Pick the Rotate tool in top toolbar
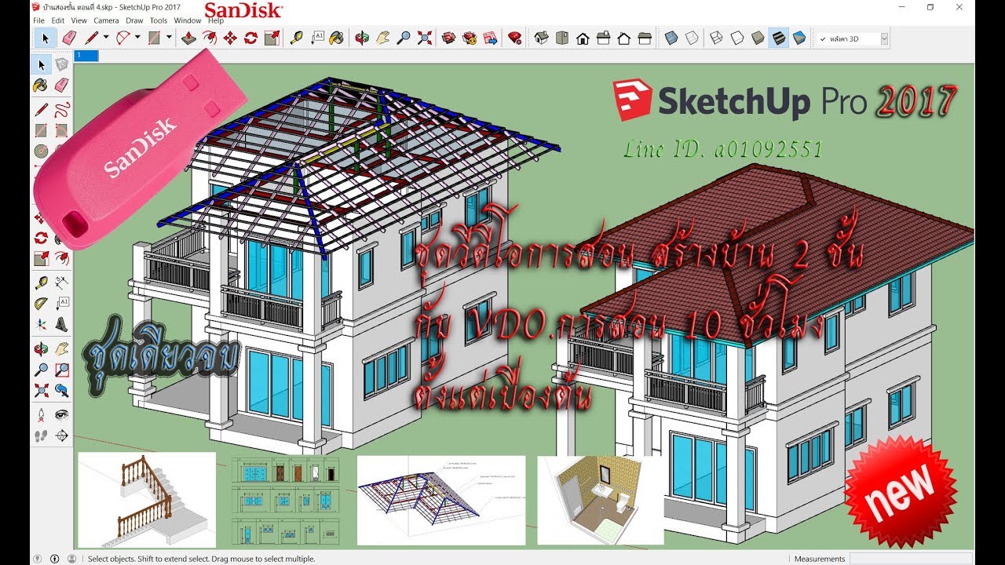This screenshot has height=565, width=1005. point(250,38)
